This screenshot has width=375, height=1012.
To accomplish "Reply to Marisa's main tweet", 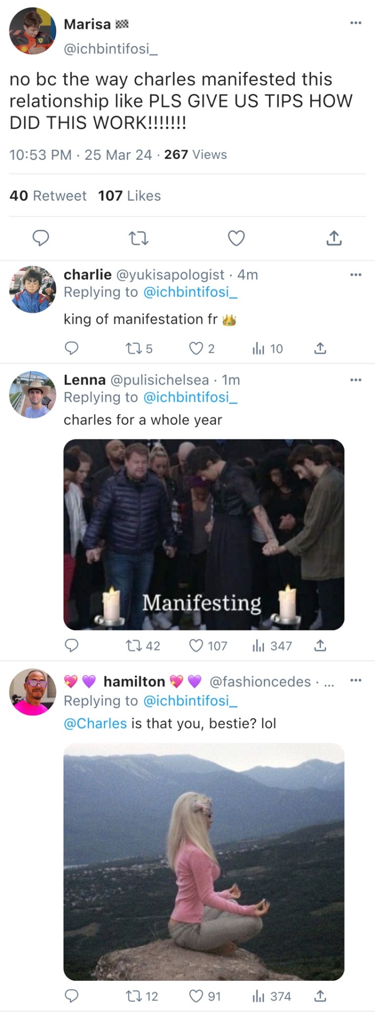I will (40, 239).
